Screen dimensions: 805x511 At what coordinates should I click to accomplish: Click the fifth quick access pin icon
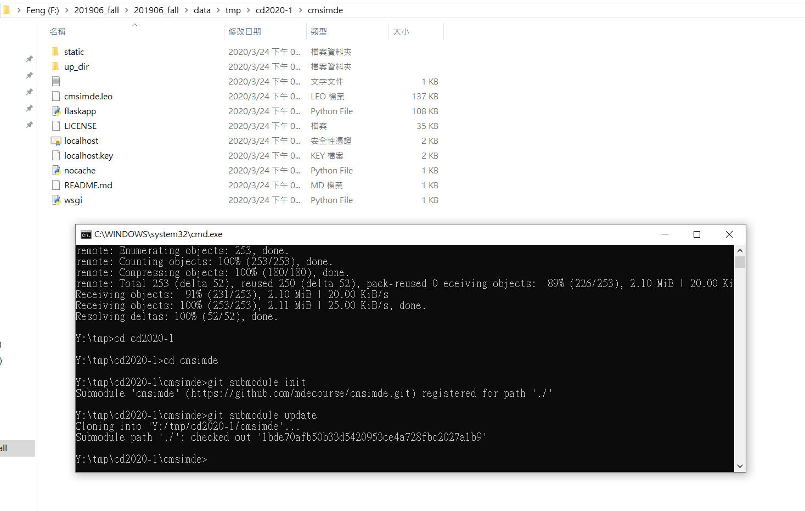point(30,125)
